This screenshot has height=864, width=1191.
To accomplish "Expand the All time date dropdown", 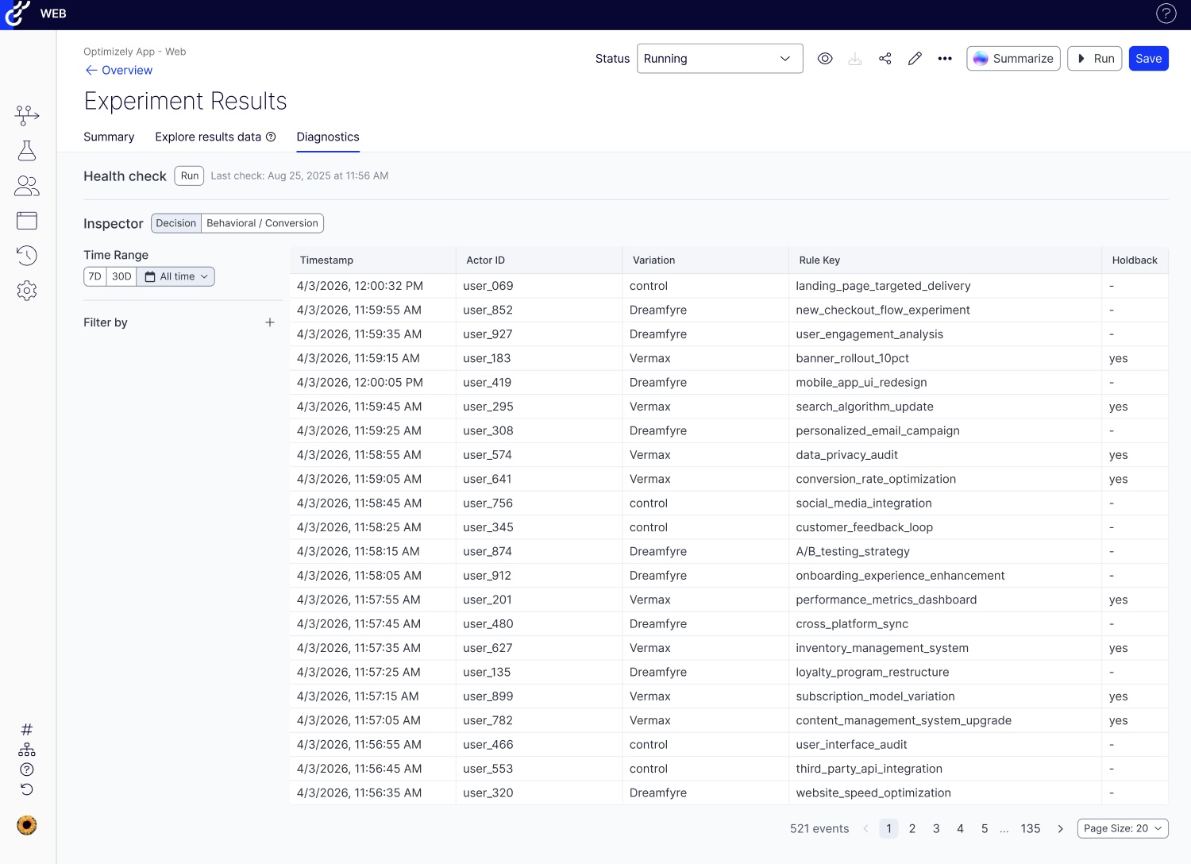I will pos(176,276).
